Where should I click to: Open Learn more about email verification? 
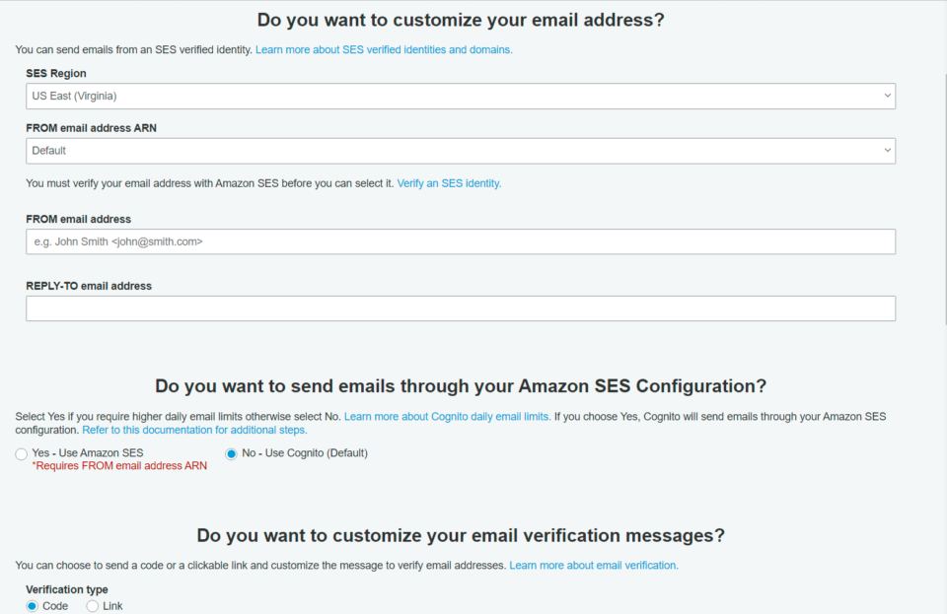click(593, 565)
